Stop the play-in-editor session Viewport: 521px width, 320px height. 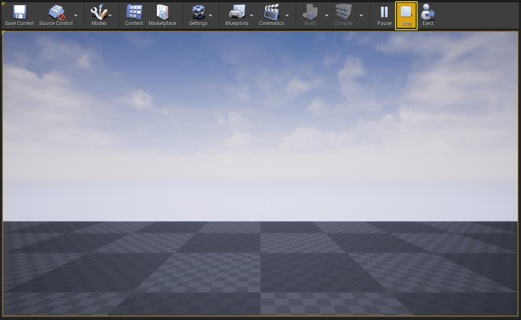pos(406,13)
